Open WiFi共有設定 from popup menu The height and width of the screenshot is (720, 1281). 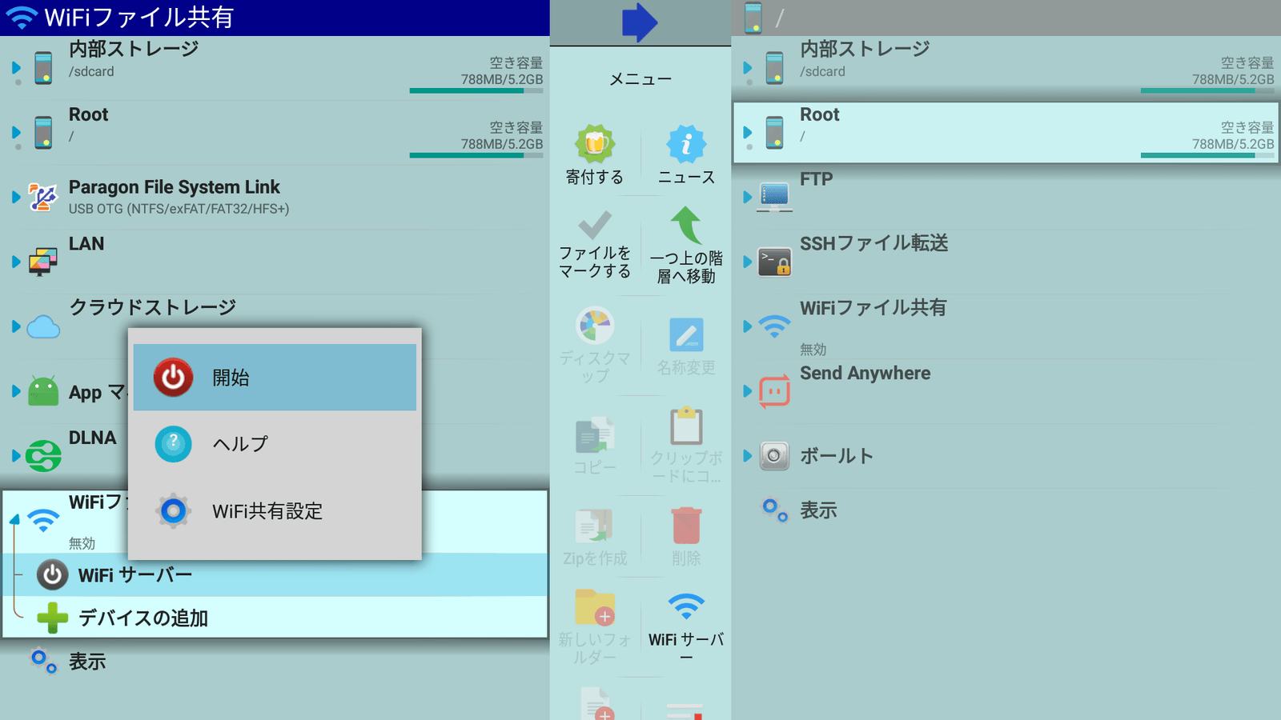click(275, 511)
